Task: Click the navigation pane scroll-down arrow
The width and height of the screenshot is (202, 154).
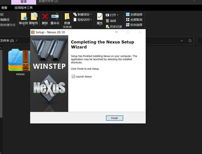Action: pyautogui.click(x=1, y=153)
